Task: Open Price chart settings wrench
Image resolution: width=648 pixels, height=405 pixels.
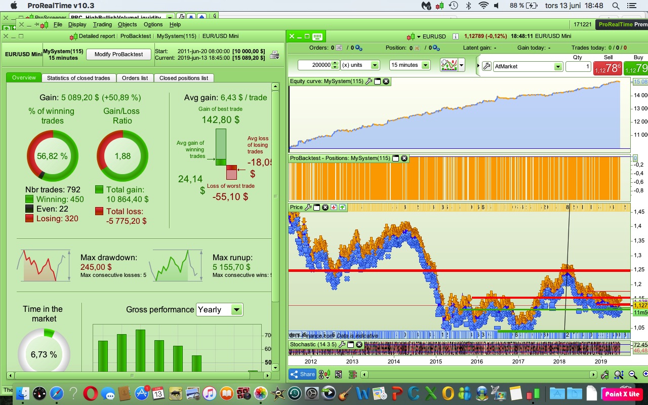Action: [x=308, y=207]
